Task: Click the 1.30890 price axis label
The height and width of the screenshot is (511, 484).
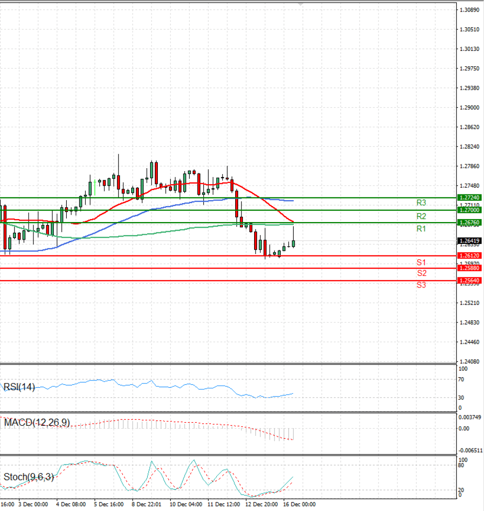Action: point(469,10)
